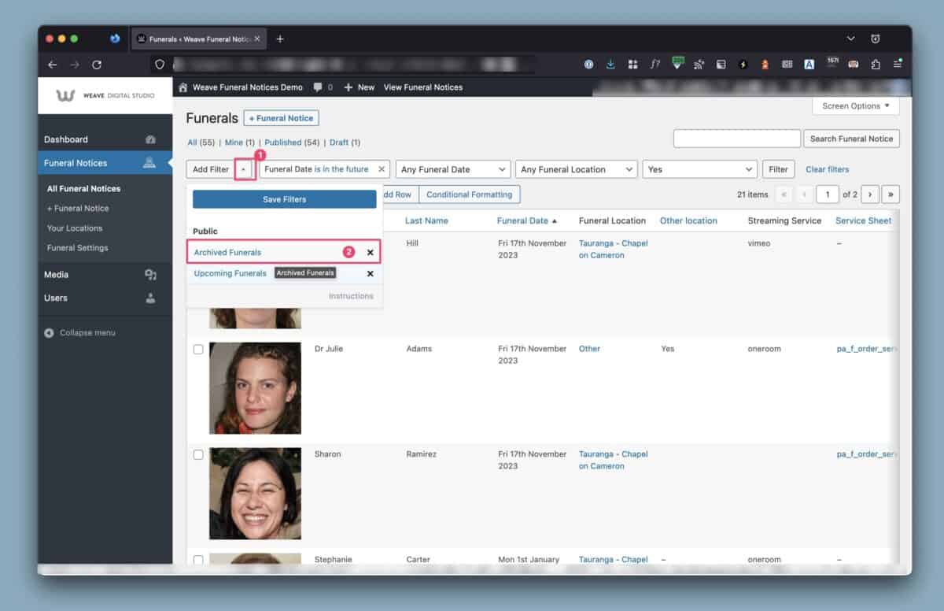This screenshot has width=944, height=611.
Task: Tick the checkbox for Sharon Ramirez
Action: click(198, 455)
